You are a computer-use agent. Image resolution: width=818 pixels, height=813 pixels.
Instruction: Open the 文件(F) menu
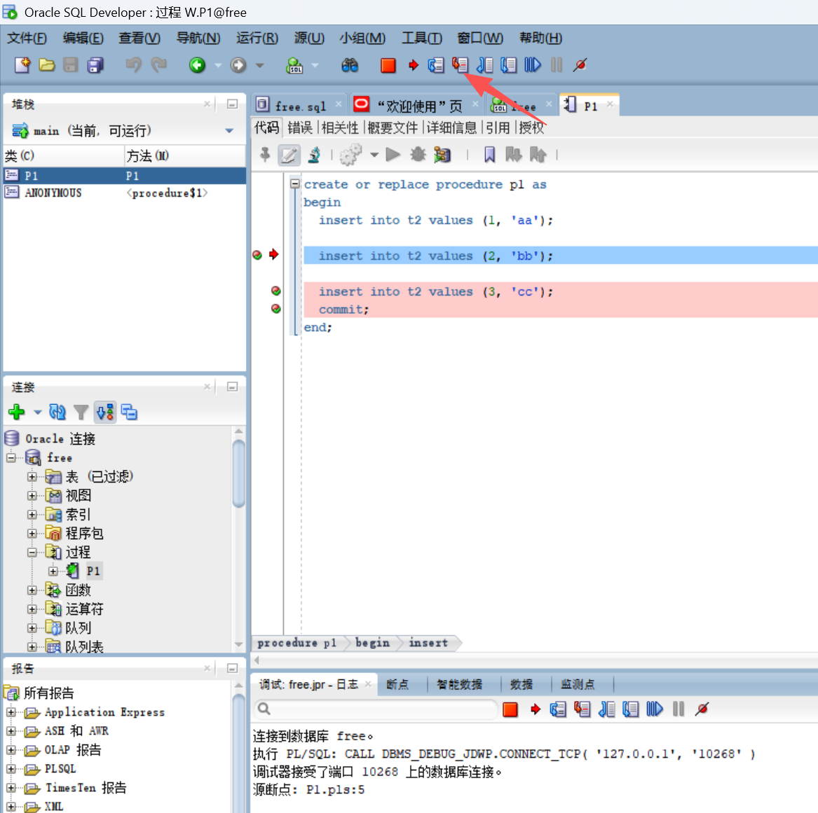27,38
